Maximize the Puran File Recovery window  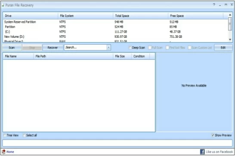pyautogui.click(x=226, y=5)
